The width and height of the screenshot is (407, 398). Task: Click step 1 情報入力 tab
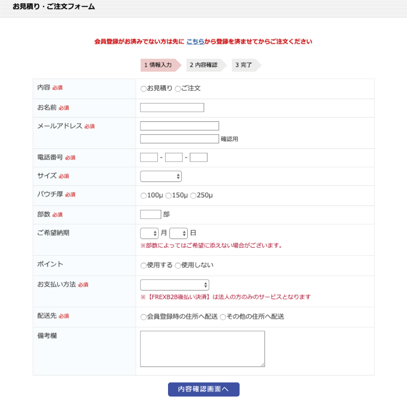point(161,65)
